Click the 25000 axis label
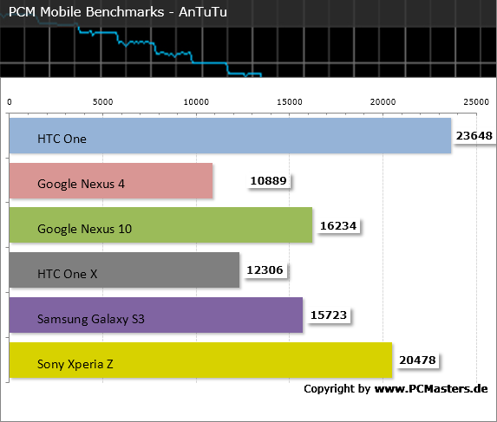Image resolution: width=497 pixels, height=422 pixels. point(476,102)
